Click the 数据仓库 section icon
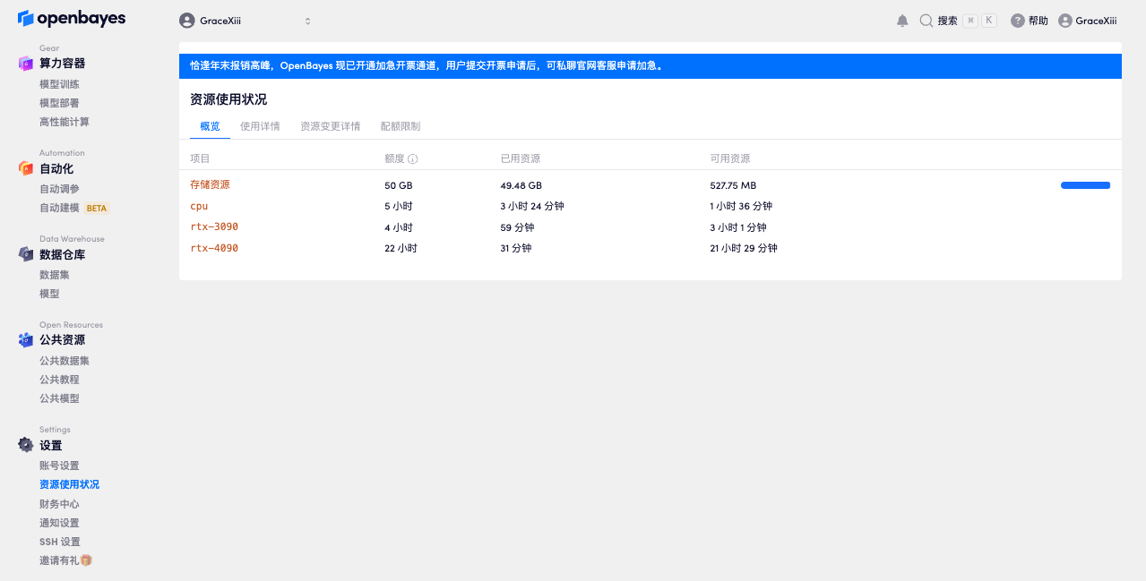 tap(26, 254)
